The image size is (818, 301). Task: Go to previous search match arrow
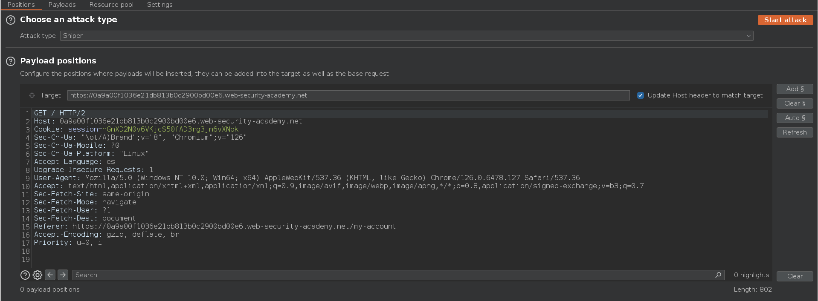[x=50, y=275]
